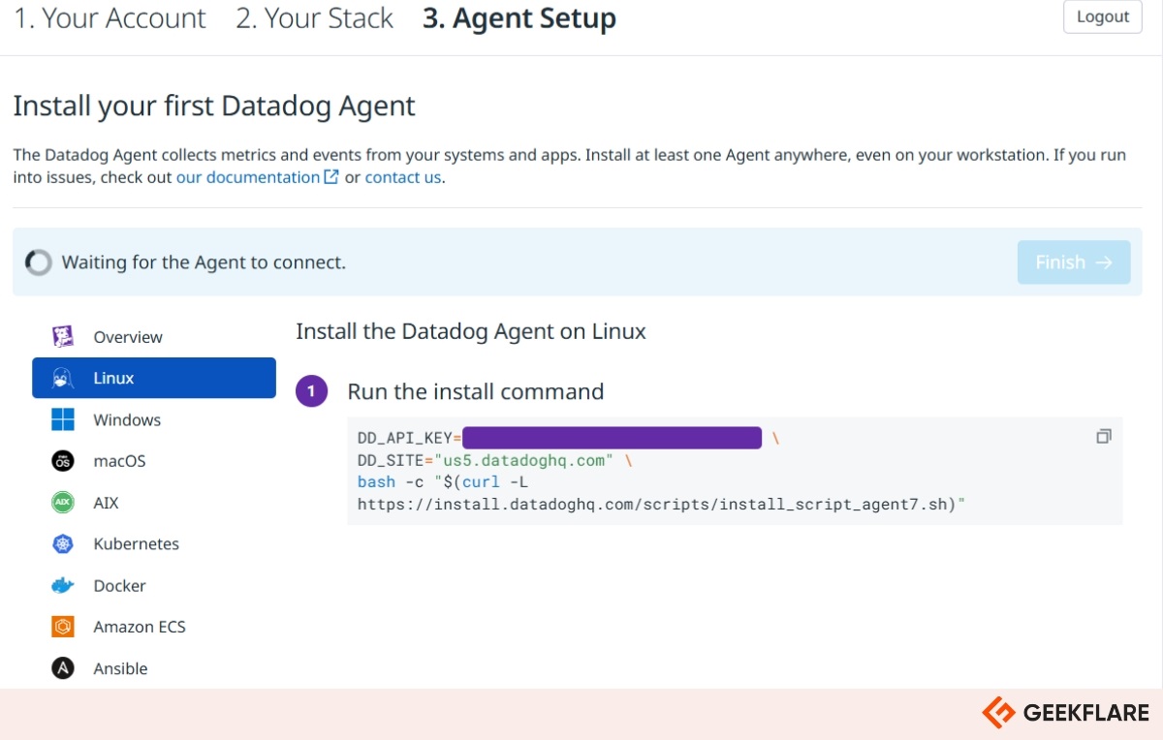
Task: Click the Datadog Overview logo icon
Action: pyautogui.click(x=63, y=337)
